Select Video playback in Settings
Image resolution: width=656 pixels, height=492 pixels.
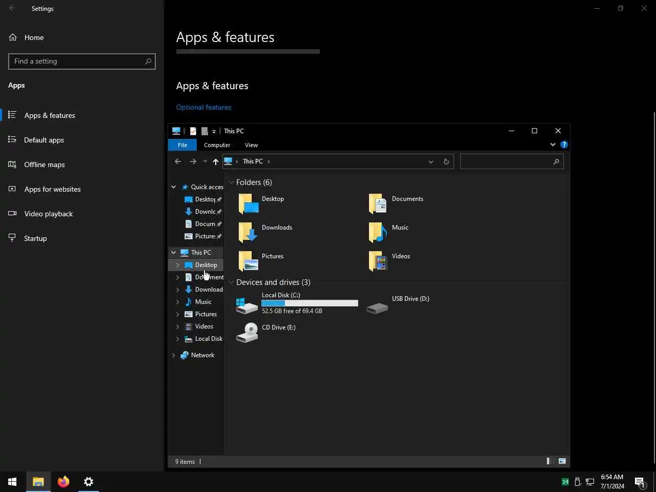[x=82, y=214]
